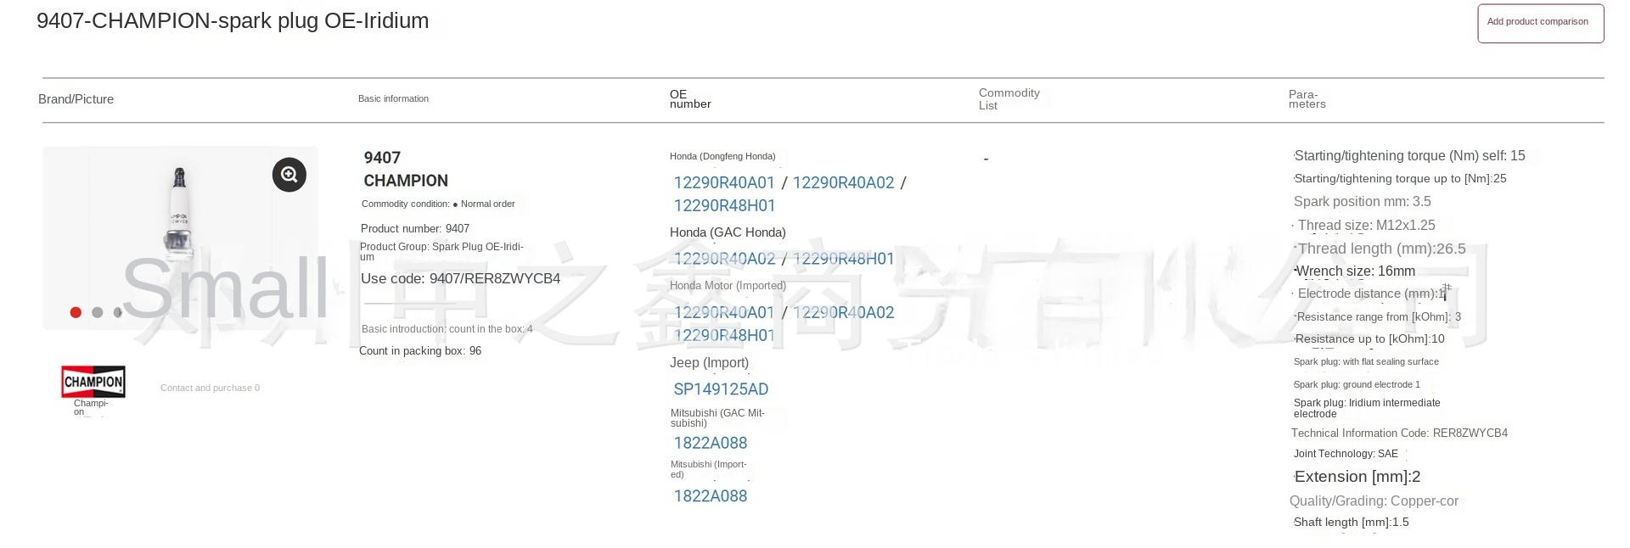The width and height of the screenshot is (1630, 548).
Task: Open 12290R40A01 under Honda Motor (Imported)
Action: 724,313
